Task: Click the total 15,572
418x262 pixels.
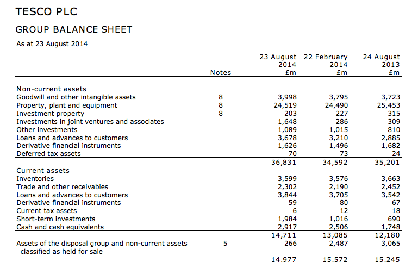Action: 335,259
